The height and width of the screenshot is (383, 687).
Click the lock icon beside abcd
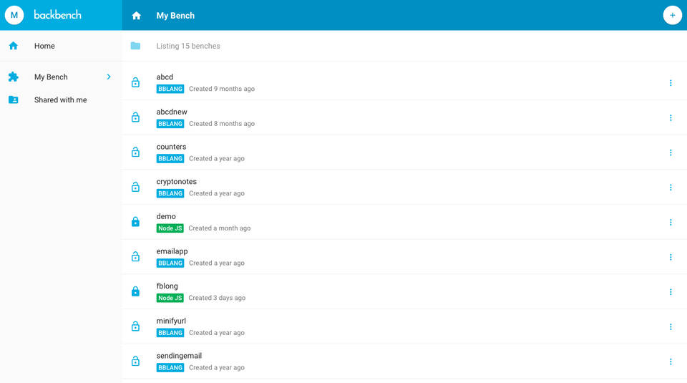tap(135, 82)
